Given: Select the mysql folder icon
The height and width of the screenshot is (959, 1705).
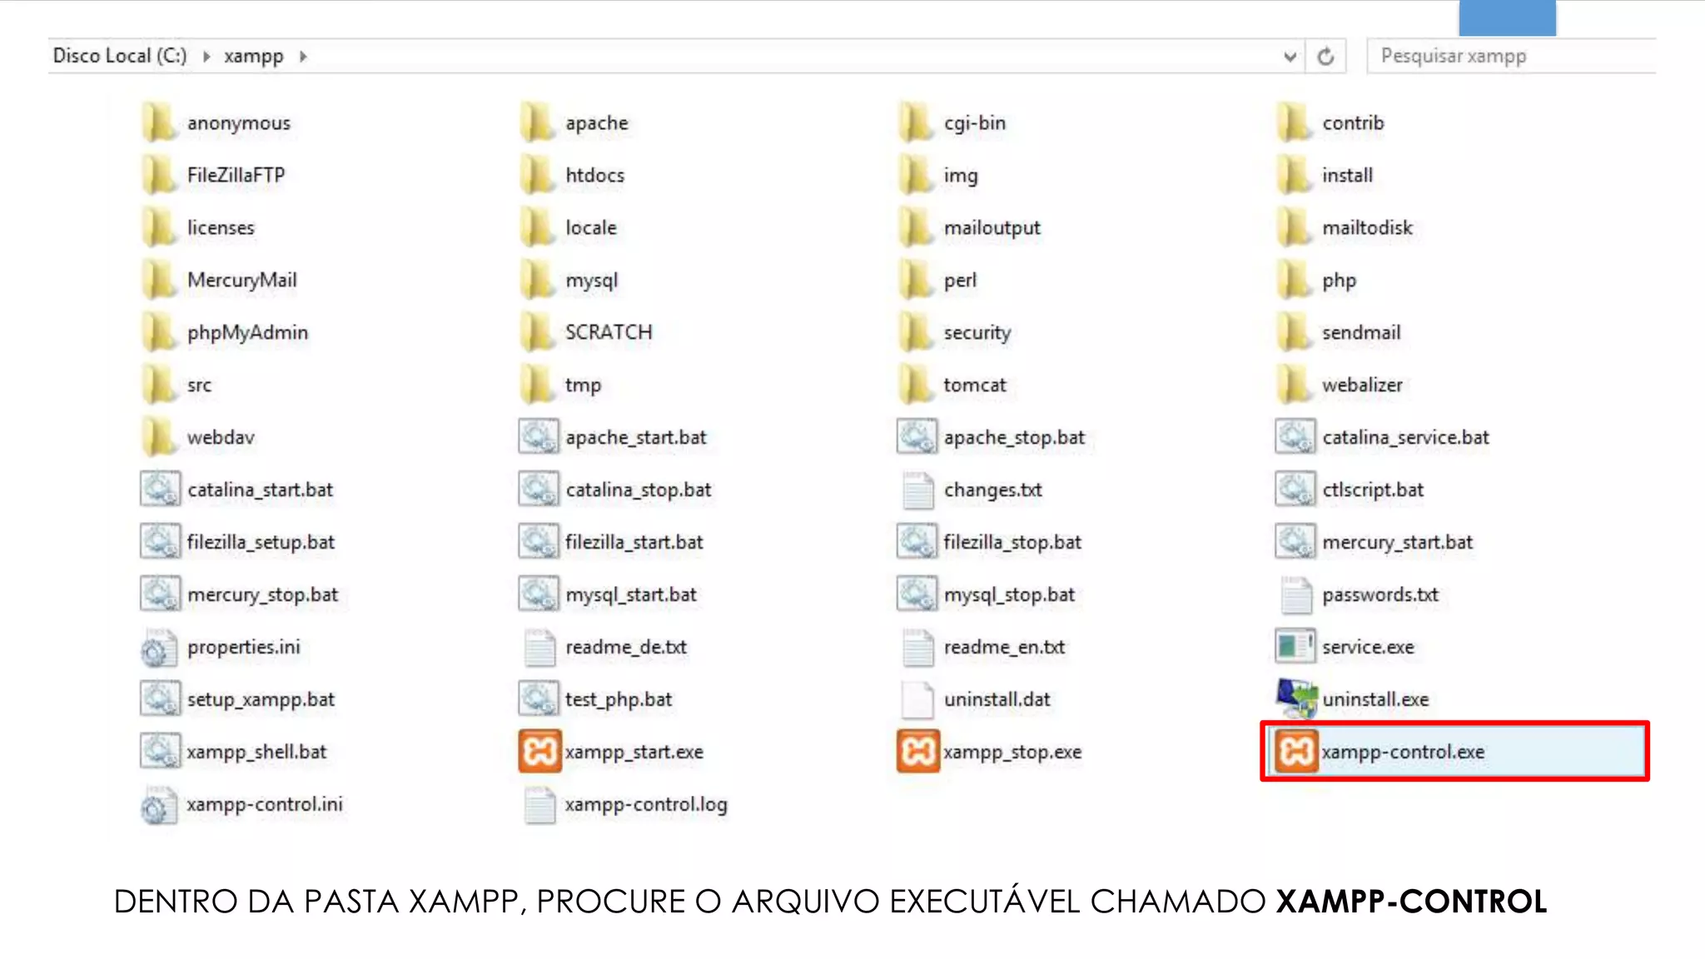Looking at the screenshot, I should coord(537,280).
